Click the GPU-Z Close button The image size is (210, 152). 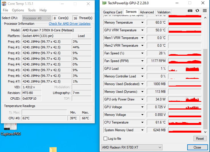[197, 147]
